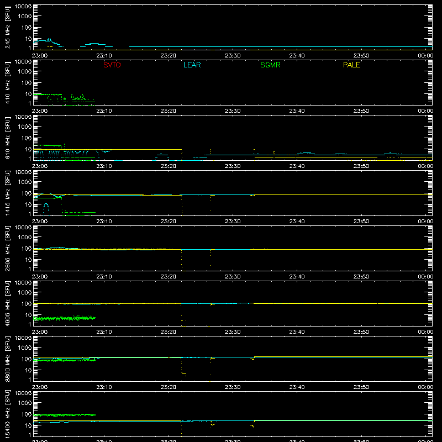Click 23:00 tick label below the 610 MHz plot
This screenshot has width=442, height=442.
39,166
